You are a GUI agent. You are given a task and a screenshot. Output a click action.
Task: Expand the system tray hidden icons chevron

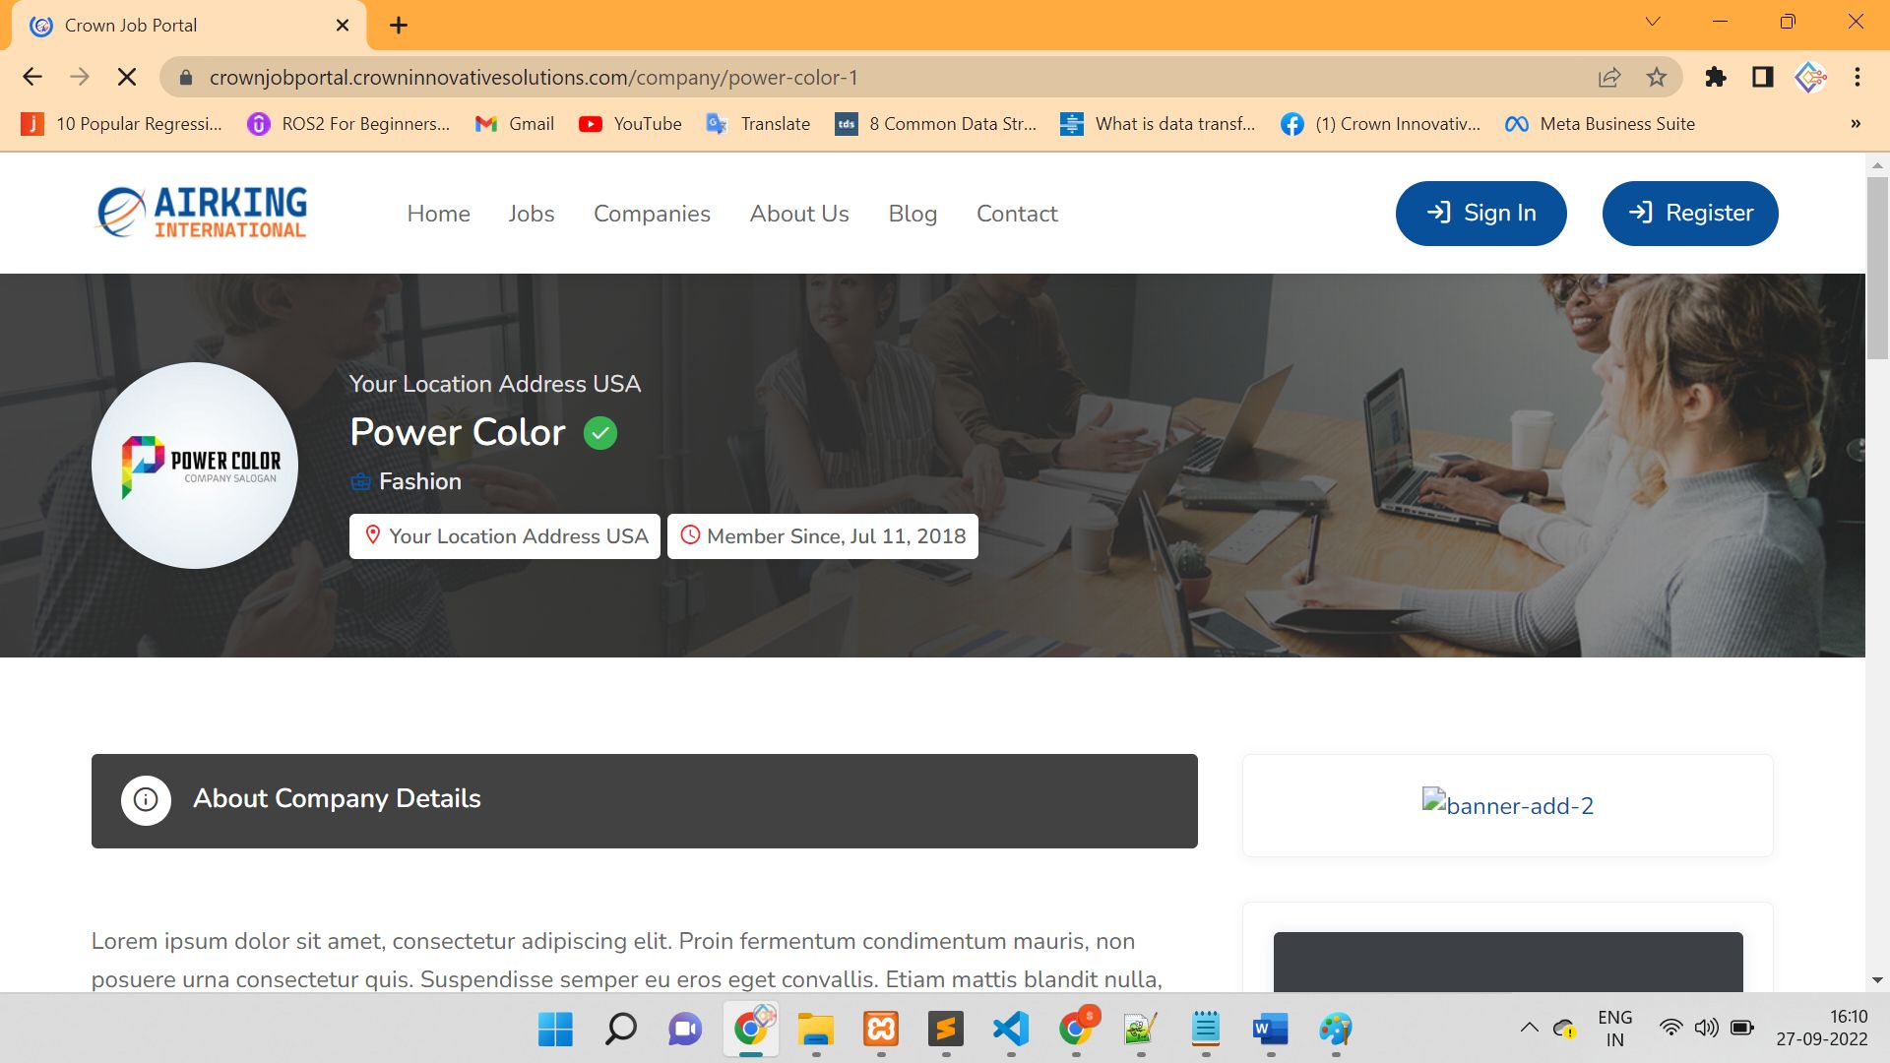point(1529,1028)
